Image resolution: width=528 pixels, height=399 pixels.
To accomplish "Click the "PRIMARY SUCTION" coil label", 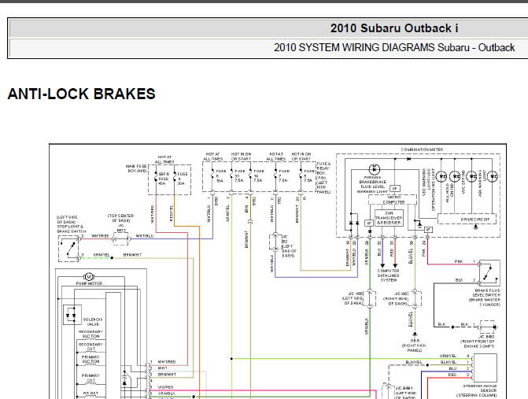I will [91, 360].
